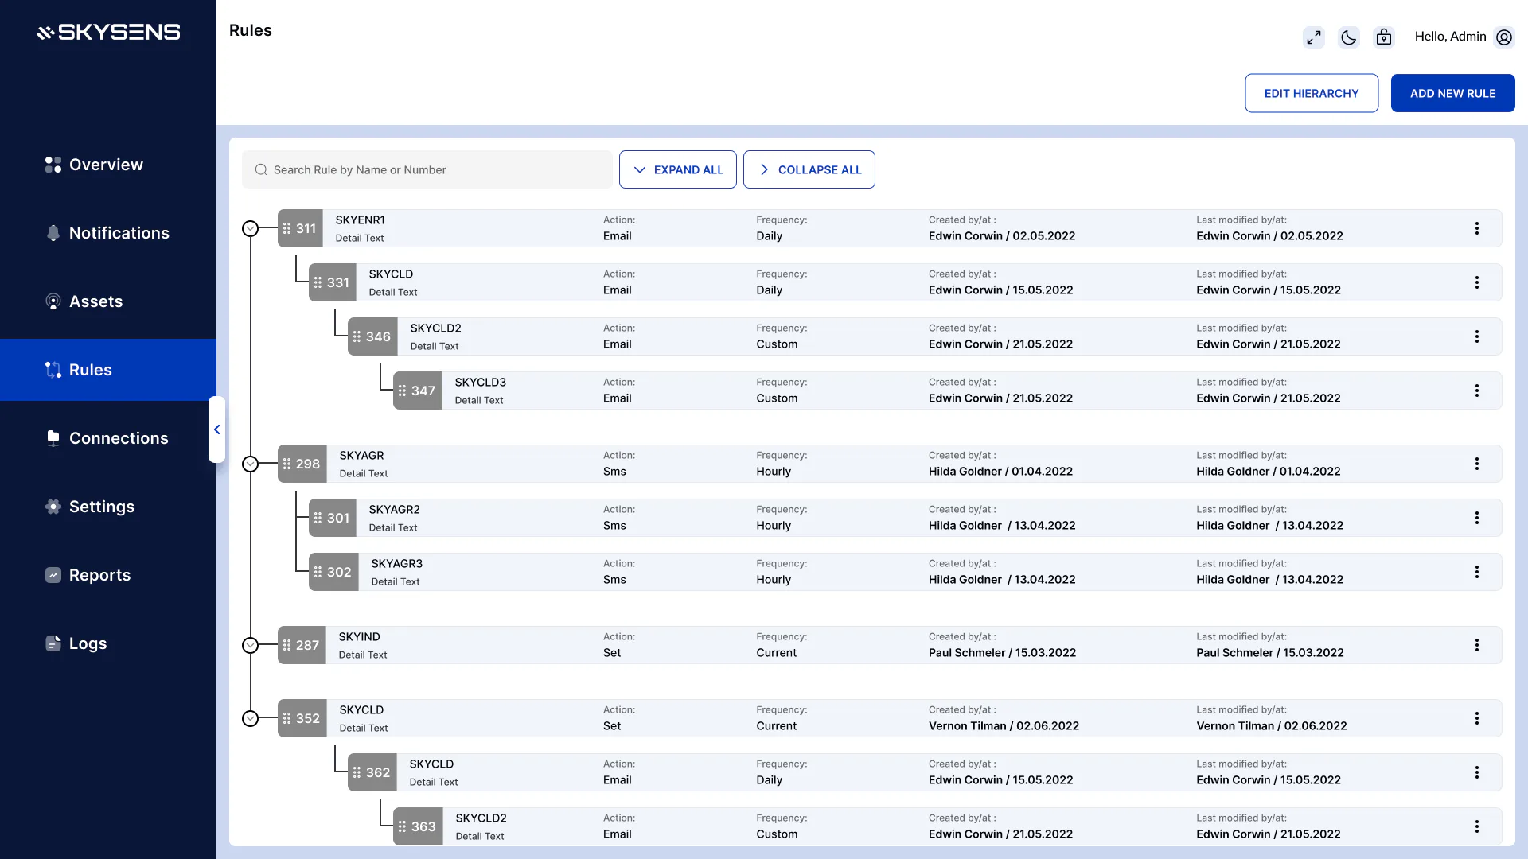Switch to dark mode with moon icon
Screen dimensions: 1528x859
1348,37
